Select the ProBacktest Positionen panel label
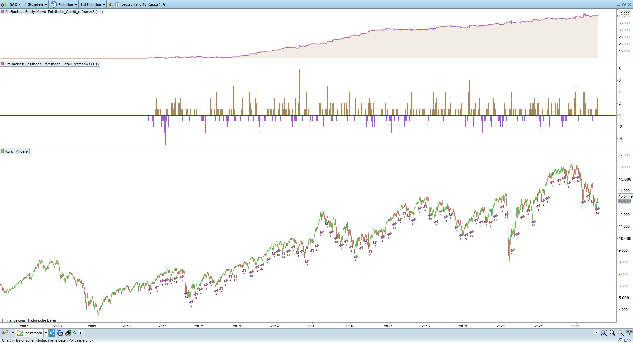633x343 pixels. (50, 64)
